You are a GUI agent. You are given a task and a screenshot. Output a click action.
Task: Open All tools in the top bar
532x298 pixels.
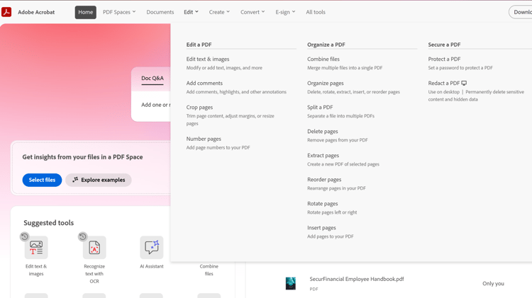click(316, 12)
